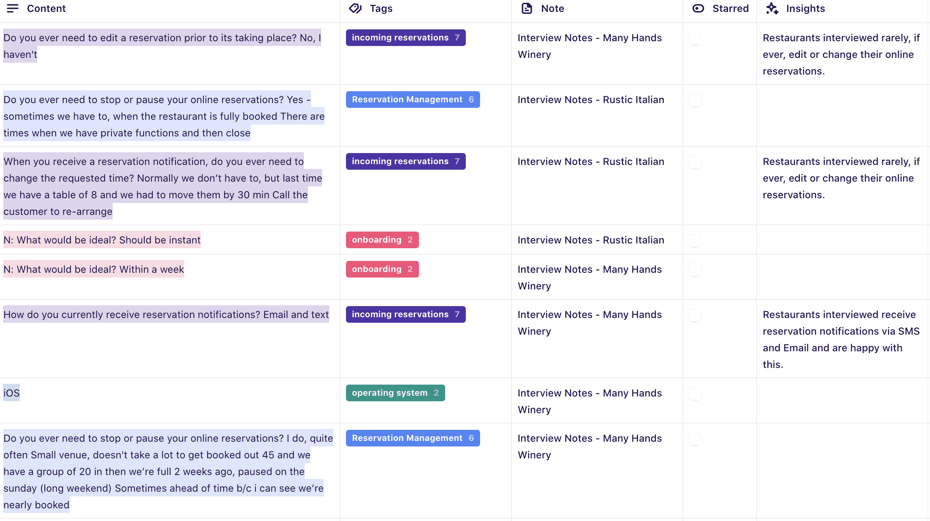Click the Note column document icon
Screen dimensions: 930x521
[x=526, y=8]
